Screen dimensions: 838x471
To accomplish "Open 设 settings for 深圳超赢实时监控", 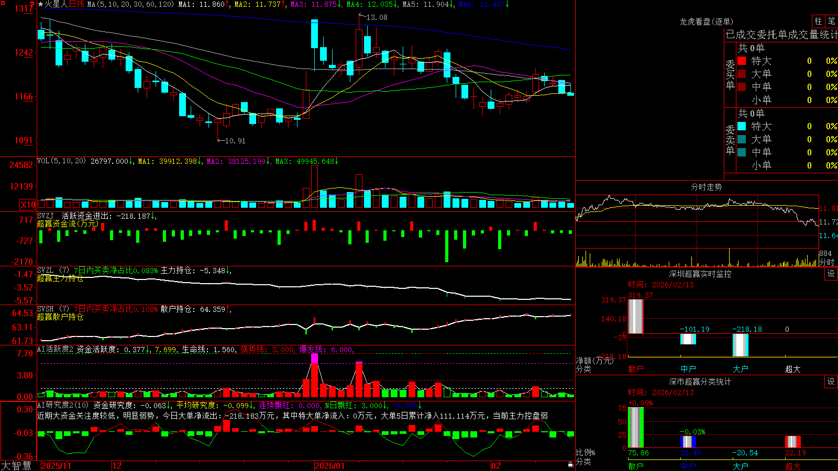I will click(x=831, y=274).
